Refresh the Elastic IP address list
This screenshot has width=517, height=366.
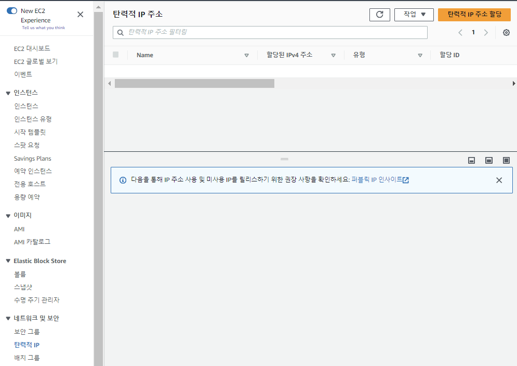[x=379, y=15]
